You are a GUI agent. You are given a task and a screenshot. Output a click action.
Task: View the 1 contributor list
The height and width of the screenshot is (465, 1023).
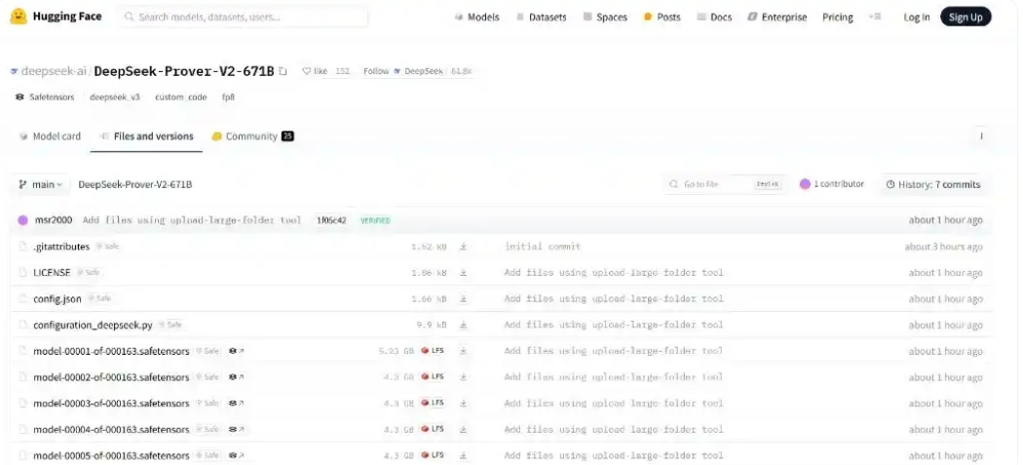[832, 184]
